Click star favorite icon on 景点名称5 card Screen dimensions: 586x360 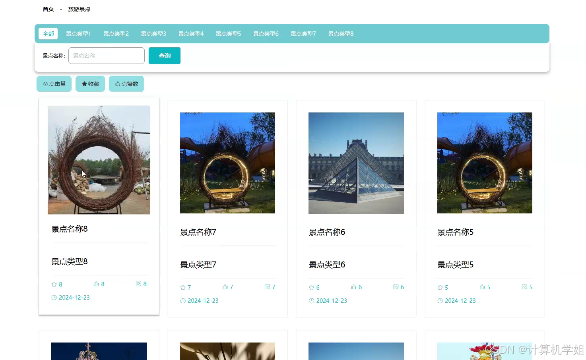440,287
